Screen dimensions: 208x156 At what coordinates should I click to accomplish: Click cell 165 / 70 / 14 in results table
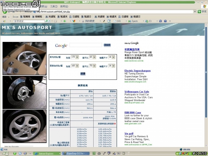pos(105,96)
